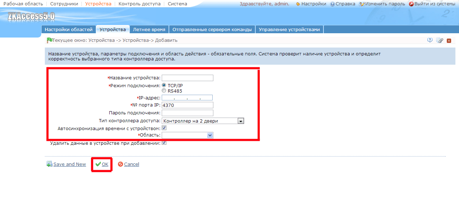This screenshot has width=459, height=203.
Task: Click the red logout icon
Action: (x=411, y=4)
